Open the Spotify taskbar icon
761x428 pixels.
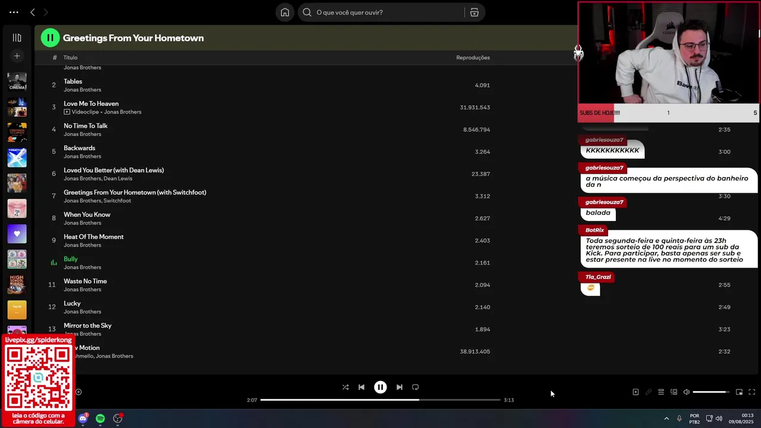pos(100,418)
